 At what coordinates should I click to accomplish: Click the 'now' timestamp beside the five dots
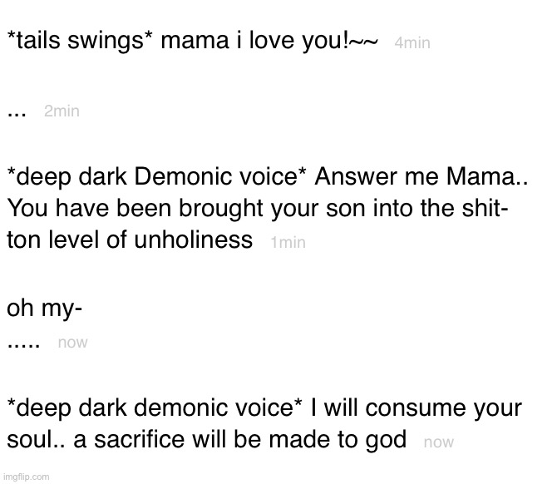(x=72, y=343)
